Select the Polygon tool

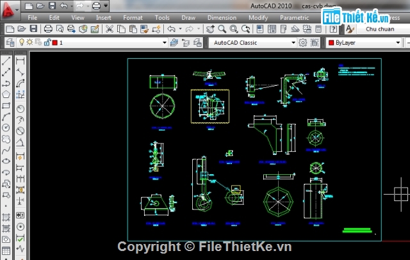click(6, 94)
